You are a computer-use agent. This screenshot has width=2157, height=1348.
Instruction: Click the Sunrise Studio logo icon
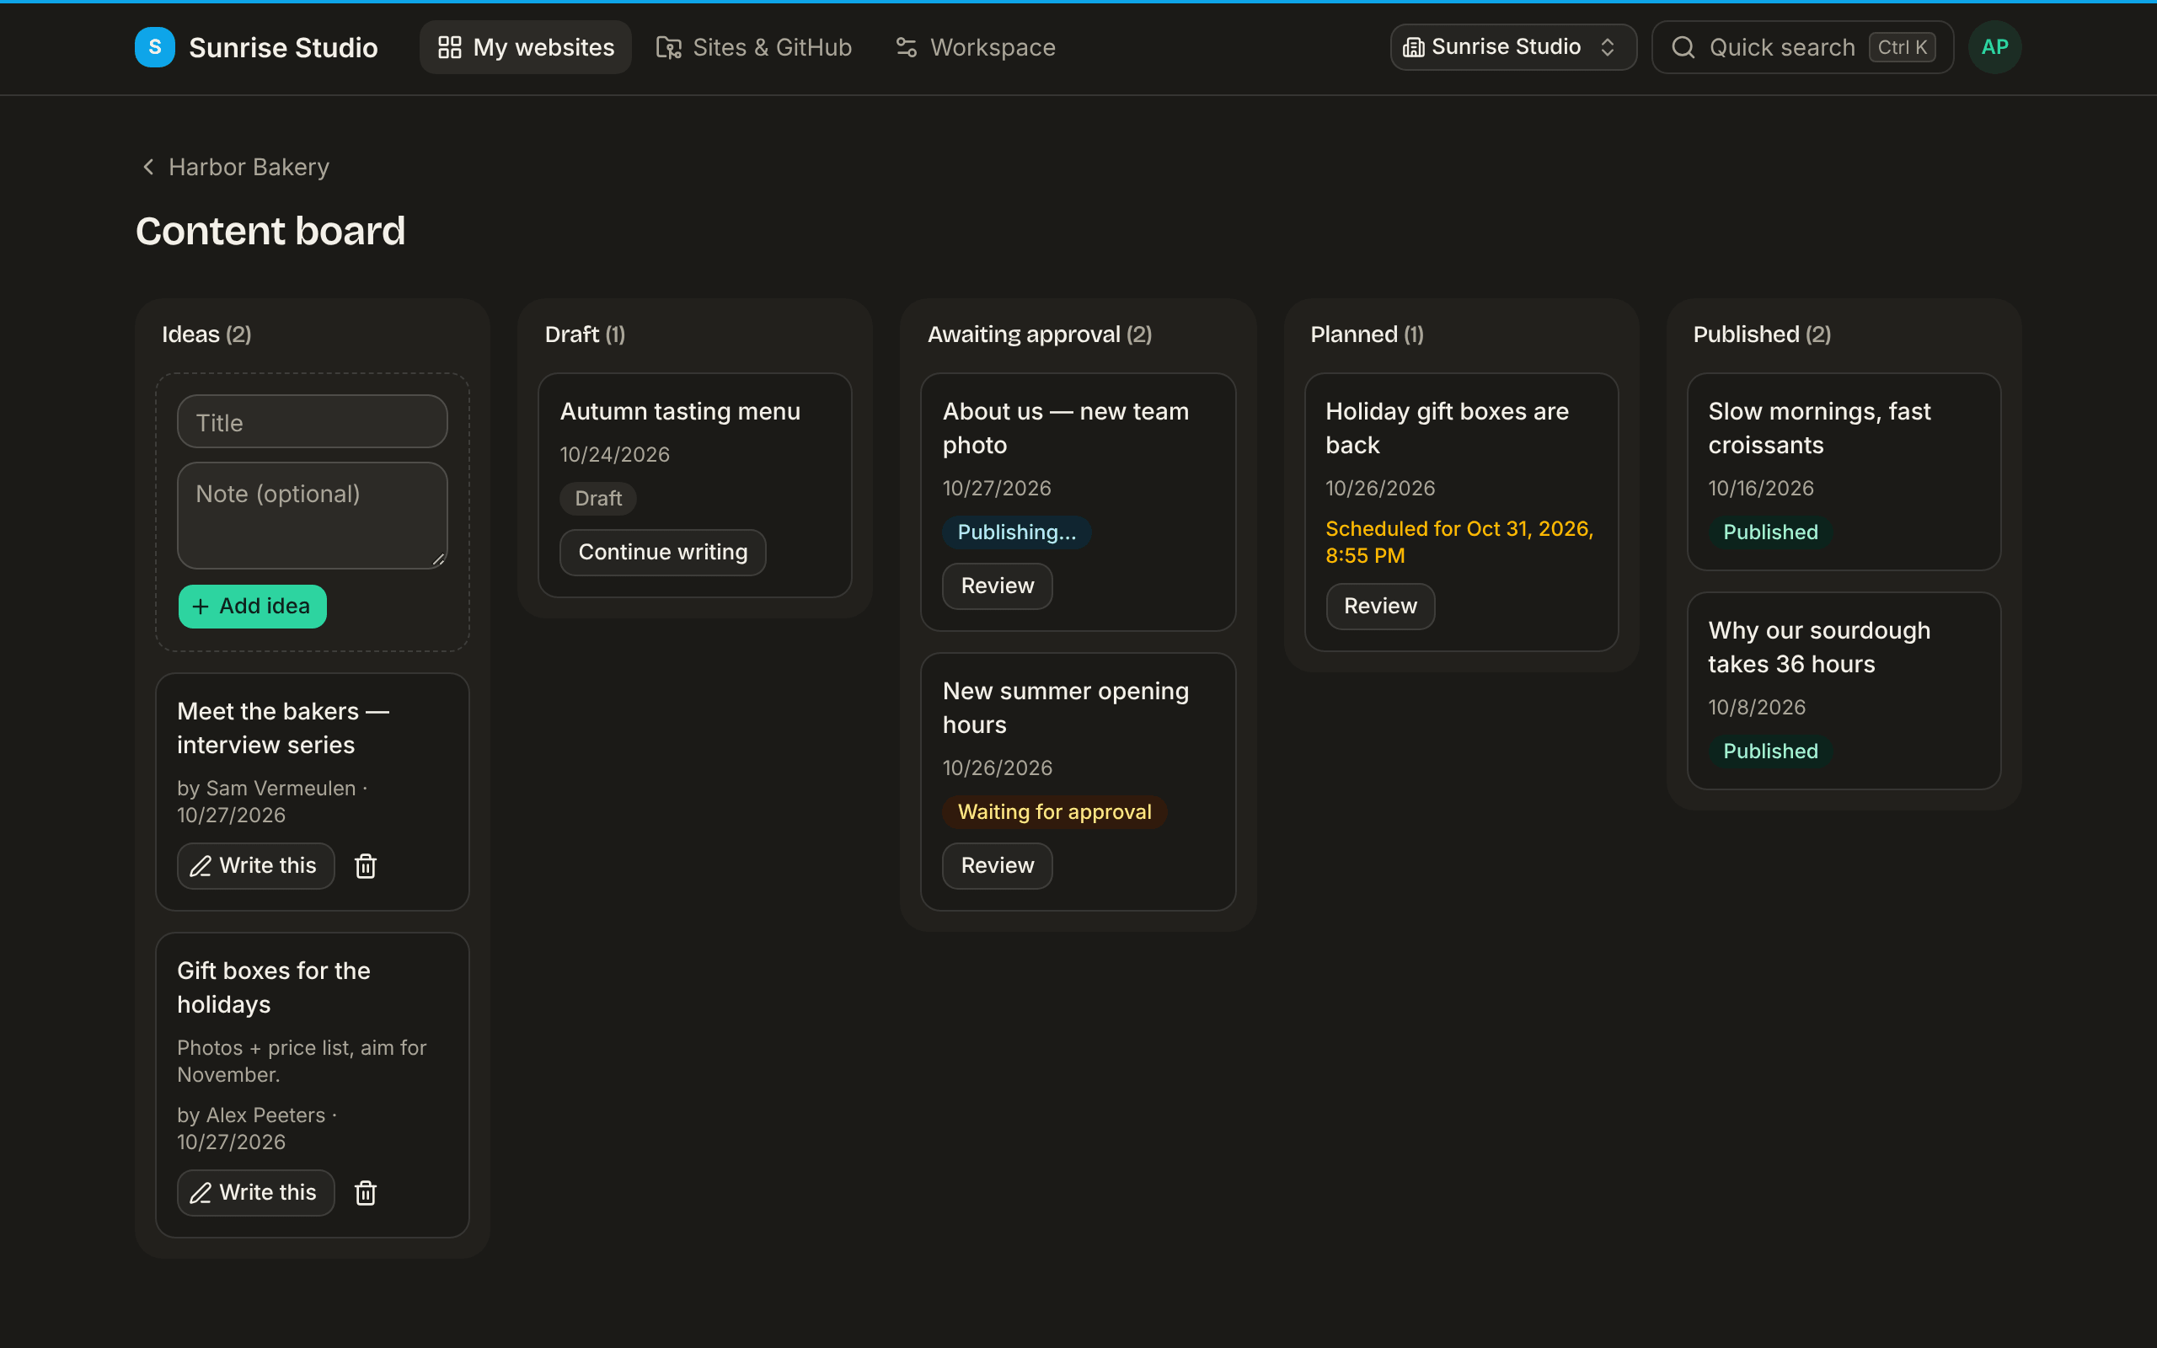tap(154, 47)
